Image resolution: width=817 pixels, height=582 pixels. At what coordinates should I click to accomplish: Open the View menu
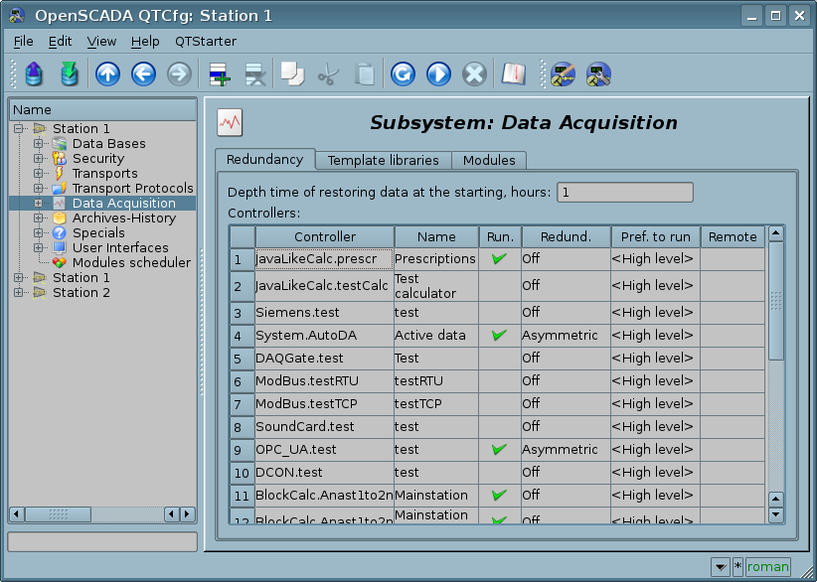(x=101, y=41)
